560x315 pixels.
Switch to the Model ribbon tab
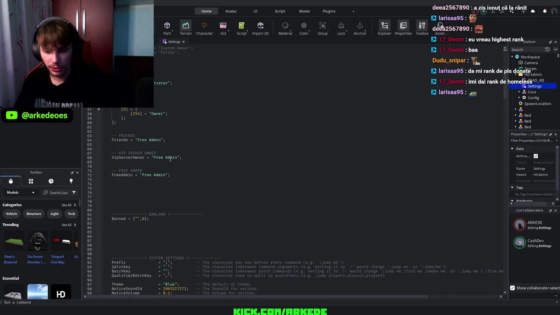pos(304,11)
